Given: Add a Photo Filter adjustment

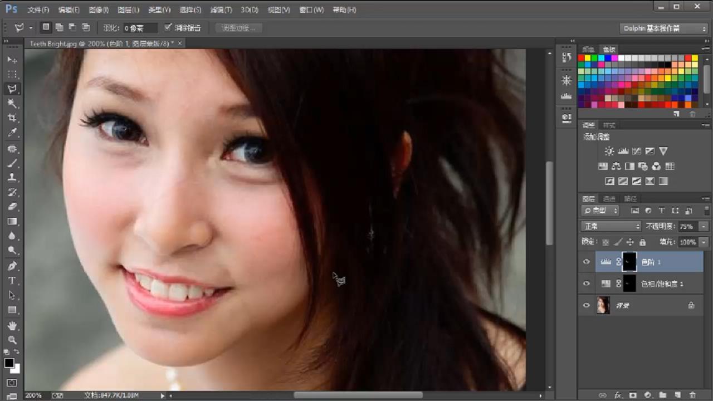Looking at the screenshot, I should pyautogui.click(x=643, y=166).
